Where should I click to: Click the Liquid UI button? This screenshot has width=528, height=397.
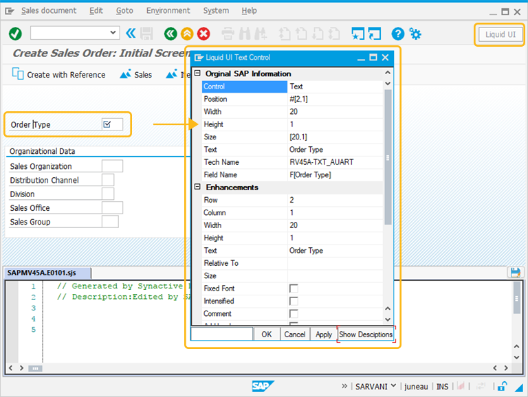[x=500, y=34]
